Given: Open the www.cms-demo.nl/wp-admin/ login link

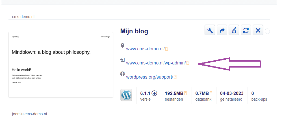Looking at the screenshot, I should 156,63.
